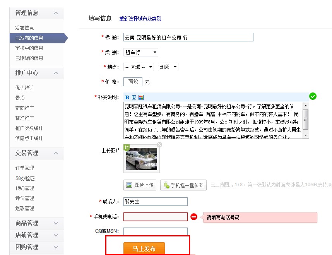The height and width of the screenshot is (255, 332).
Task: Click the 重新选择城市及类别 link
Action: click(140, 19)
